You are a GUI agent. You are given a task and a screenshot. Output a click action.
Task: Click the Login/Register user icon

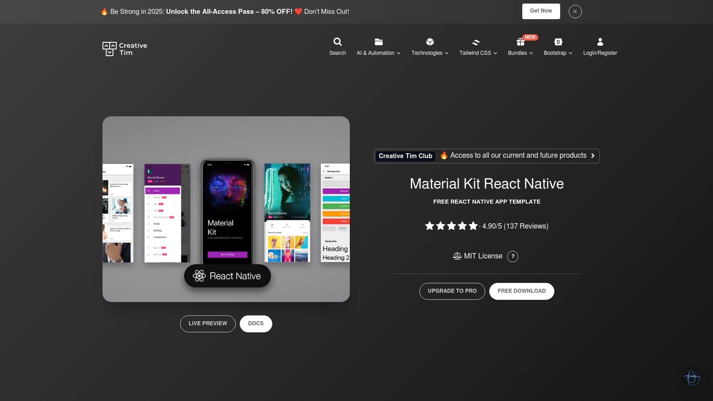(x=600, y=42)
